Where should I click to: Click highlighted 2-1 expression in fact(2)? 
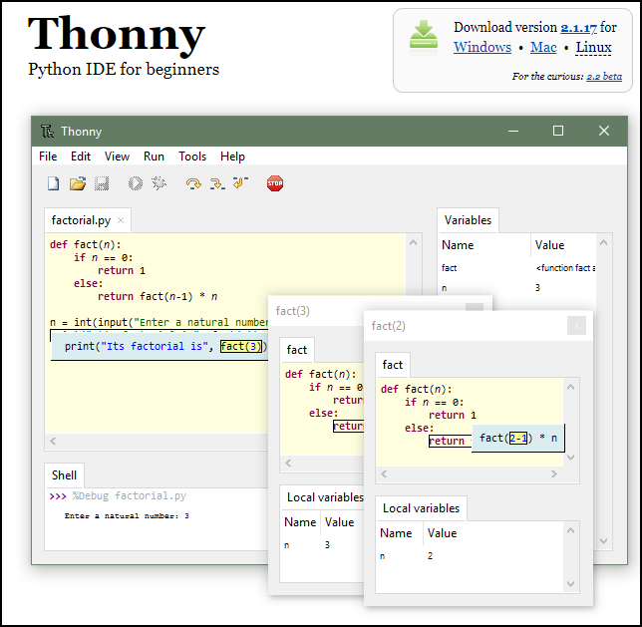click(518, 439)
